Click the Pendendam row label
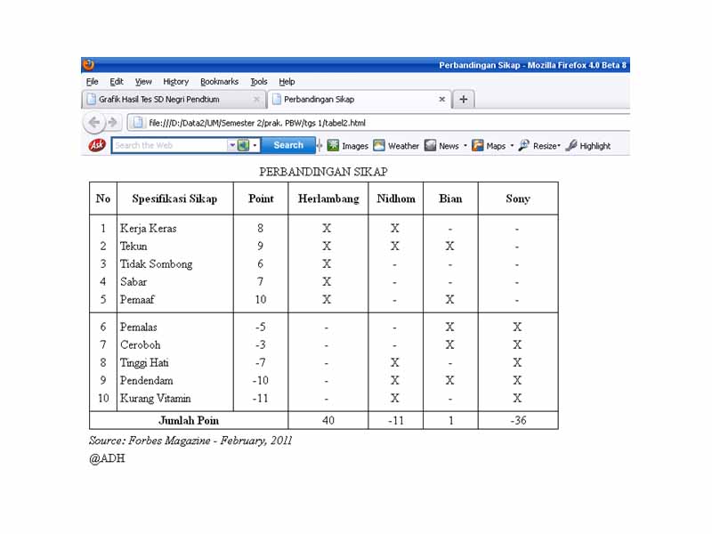712x534 pixels. pyautogui.click(x=146, y=381)
